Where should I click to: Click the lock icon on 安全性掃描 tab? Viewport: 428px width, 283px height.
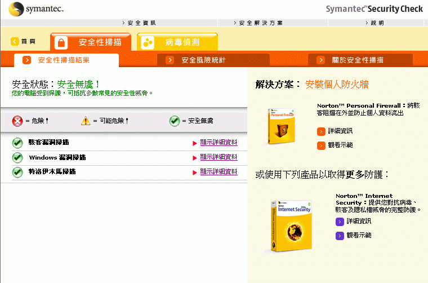pos(61,43)
